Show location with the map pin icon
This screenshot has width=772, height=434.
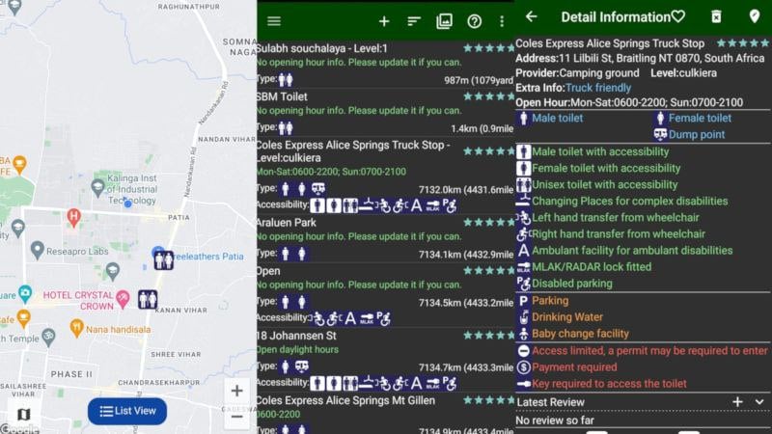(754, 16)
